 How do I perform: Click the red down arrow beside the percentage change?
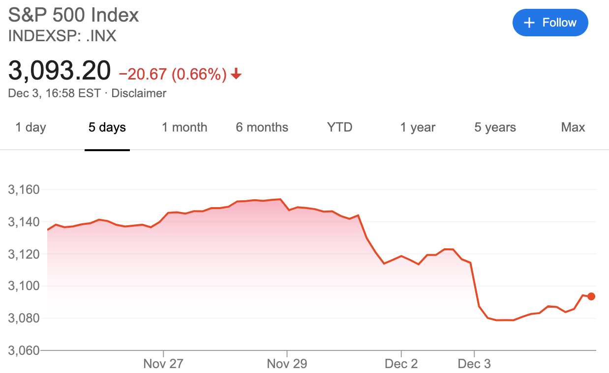pyautogui.click(x=236, y=74)
